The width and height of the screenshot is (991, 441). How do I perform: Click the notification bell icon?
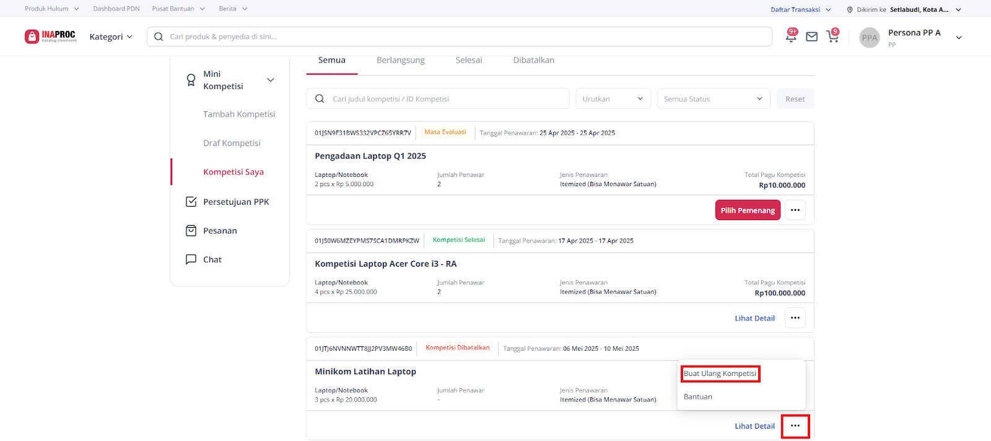coord(791,37)
